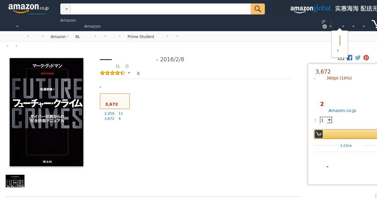Enlarge the Future Crimes book cover image

pyautogui.click(x=46, y=112)
